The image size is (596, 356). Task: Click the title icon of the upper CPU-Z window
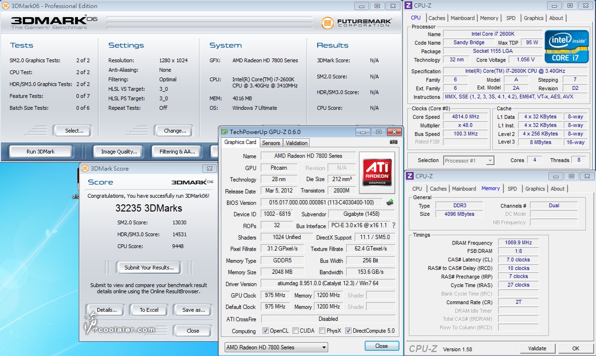(x=409, y=6)
